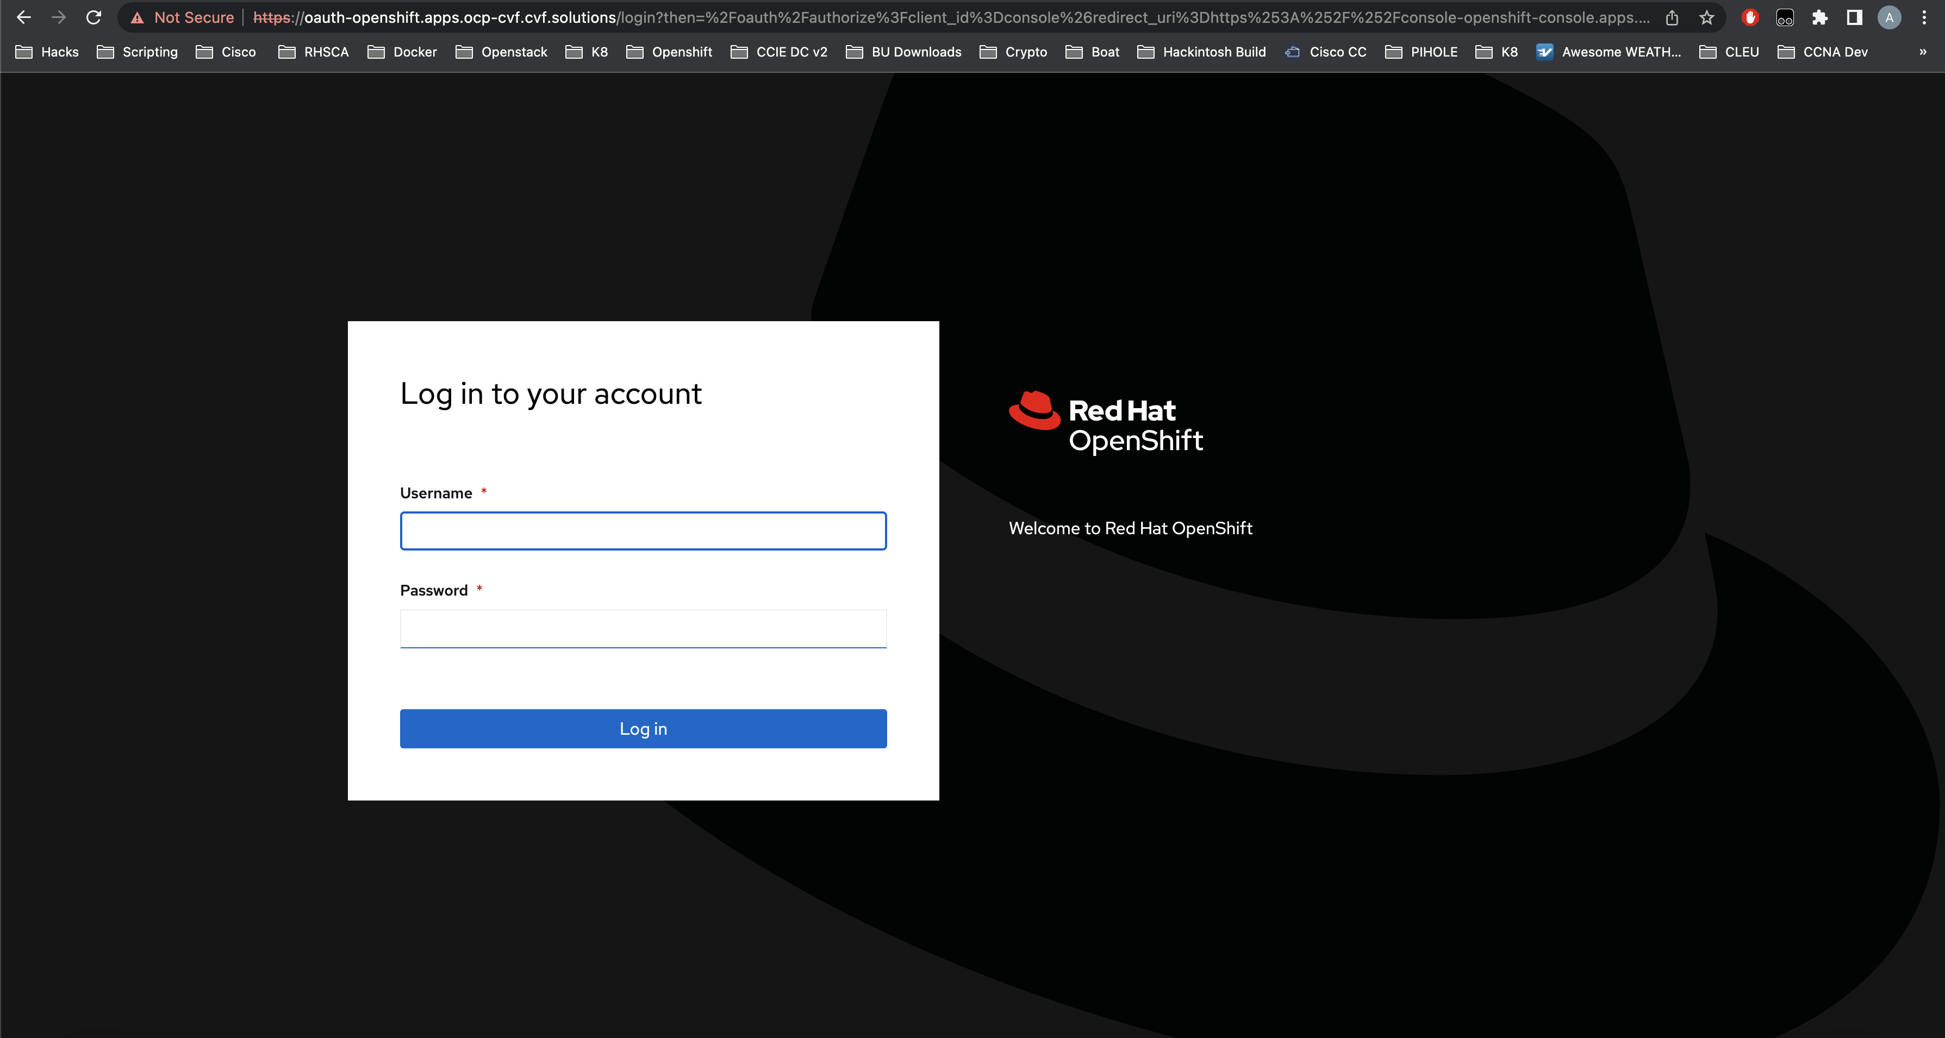Click the browser extensions puzzle icon
The height and width of the screenshot is (1038, 1945).
(1819, 18)
